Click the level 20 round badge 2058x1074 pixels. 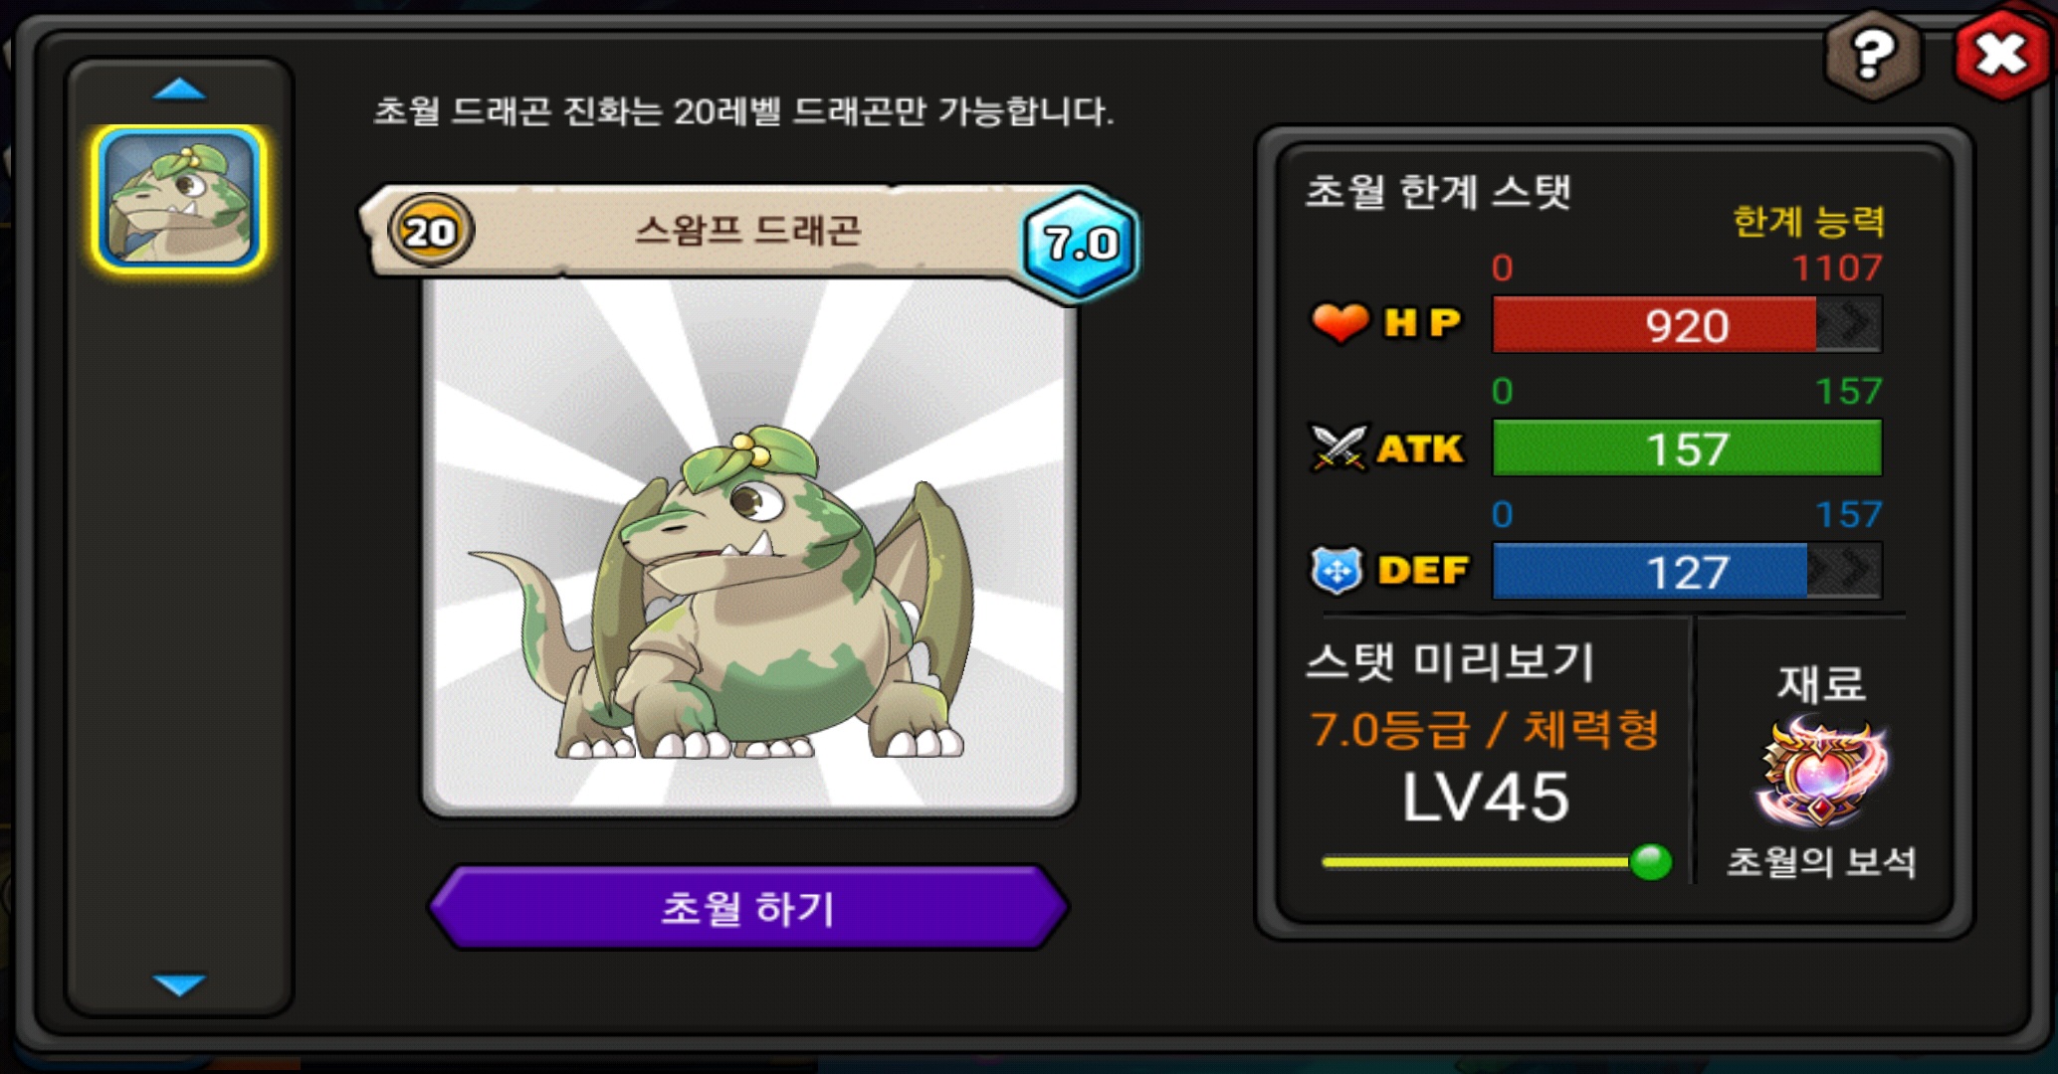coord(430,232)
